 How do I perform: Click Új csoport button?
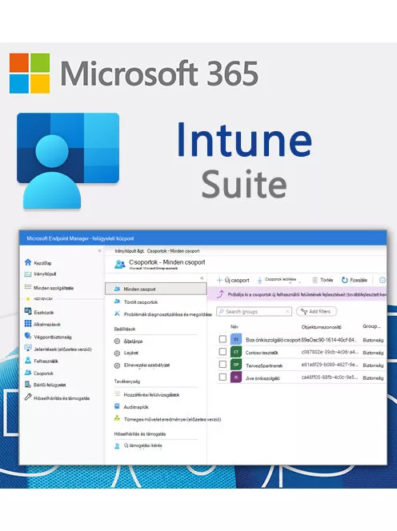tap(233, 280)
